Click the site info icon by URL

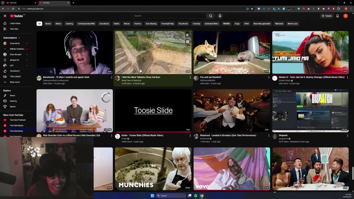pyautogui.click(x=19, y=9)
